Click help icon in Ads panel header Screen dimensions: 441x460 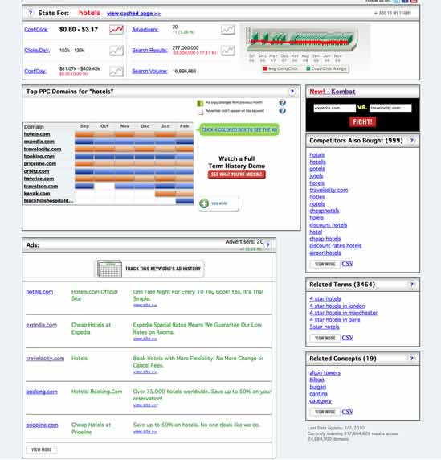click(x=267, y=245)
